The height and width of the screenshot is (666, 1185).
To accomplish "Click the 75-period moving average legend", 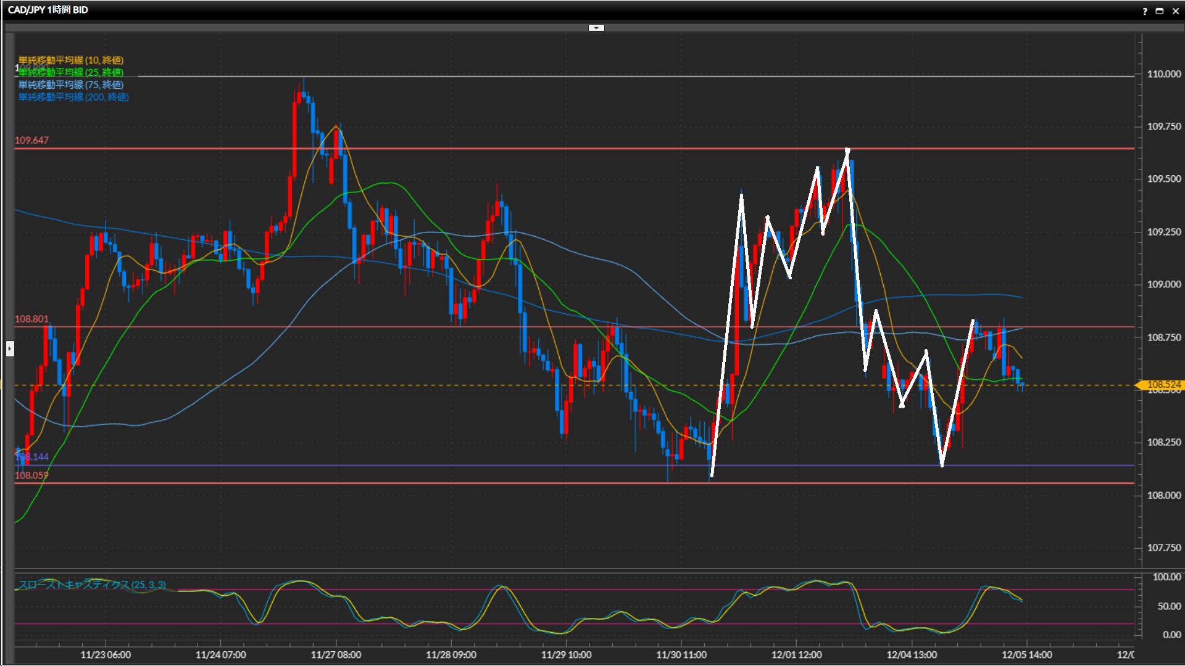I will tap(71, 84).
